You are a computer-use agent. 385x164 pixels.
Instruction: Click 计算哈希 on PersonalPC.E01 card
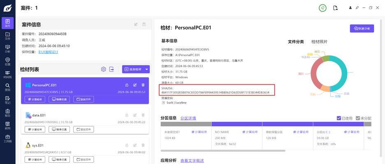point(35,99)
